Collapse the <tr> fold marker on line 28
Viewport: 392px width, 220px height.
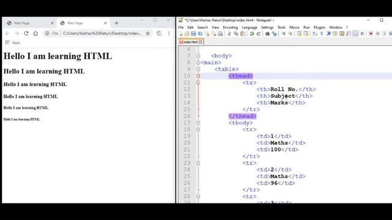click(198, 196)
